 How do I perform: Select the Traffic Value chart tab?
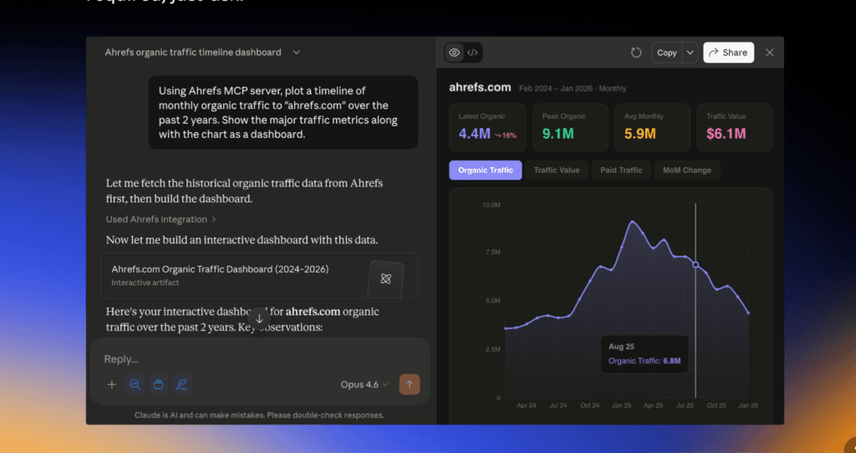tap(556, 171)
